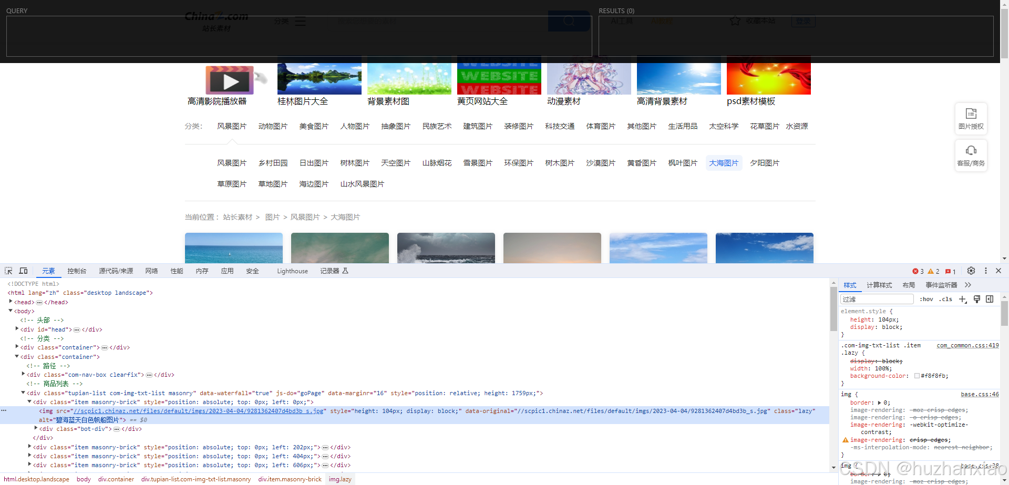
Task: Click the 图片授权 side icon
Action: [971, 119]
